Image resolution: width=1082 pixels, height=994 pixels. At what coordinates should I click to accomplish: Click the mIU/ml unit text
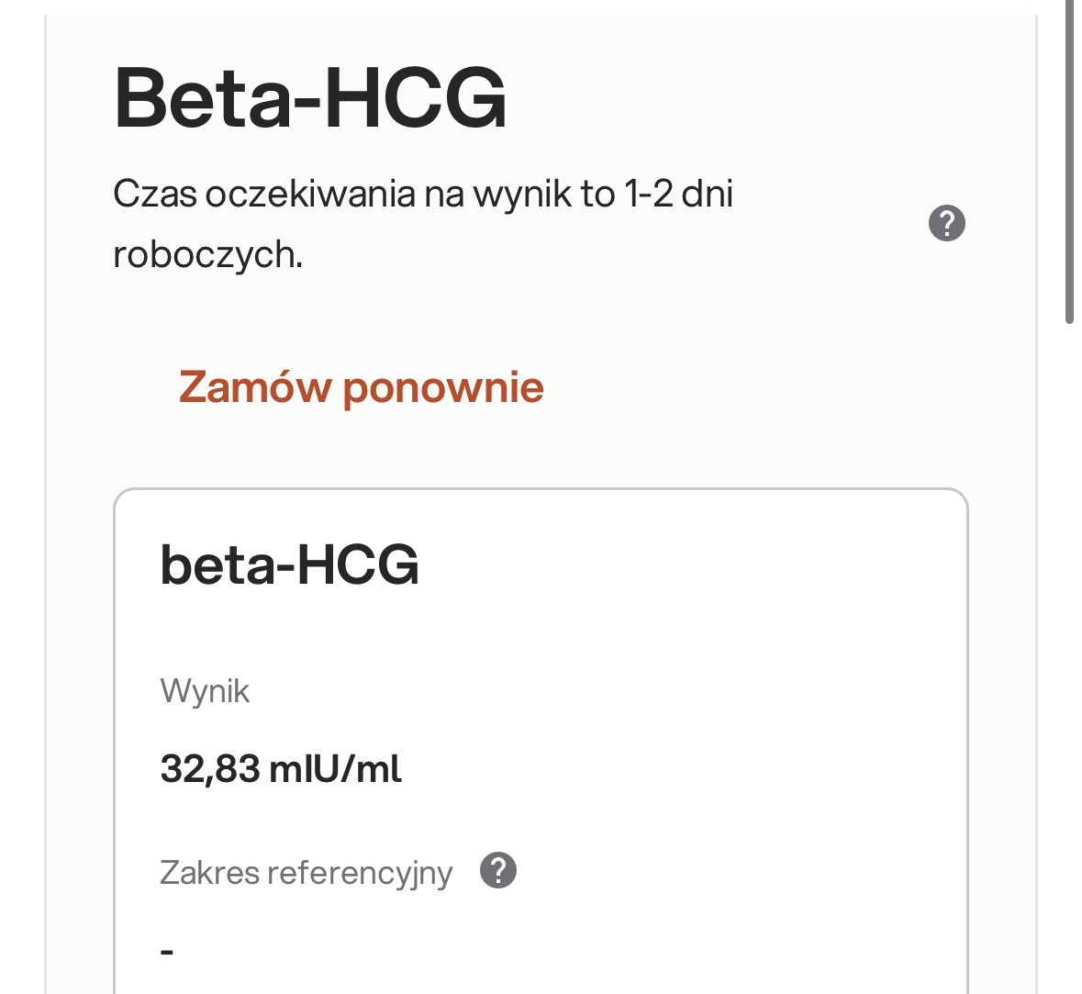pos(335,768)
